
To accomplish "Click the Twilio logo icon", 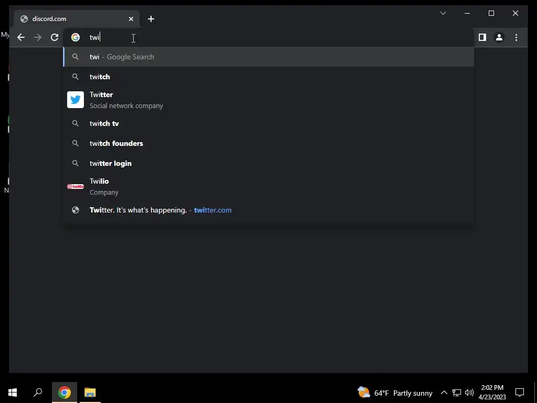I will tap(76, 186).
